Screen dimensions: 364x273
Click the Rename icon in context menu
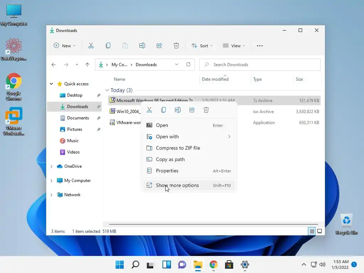[x=178, y=110]
